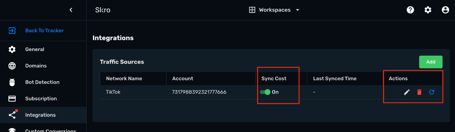Click the Subscription card icon

pos(12,99)
